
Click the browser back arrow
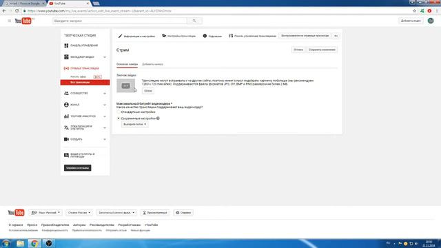click(4, 11)
